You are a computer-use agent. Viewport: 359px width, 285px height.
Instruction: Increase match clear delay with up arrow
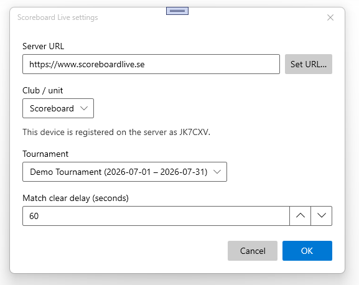click(x=300, y=216)
